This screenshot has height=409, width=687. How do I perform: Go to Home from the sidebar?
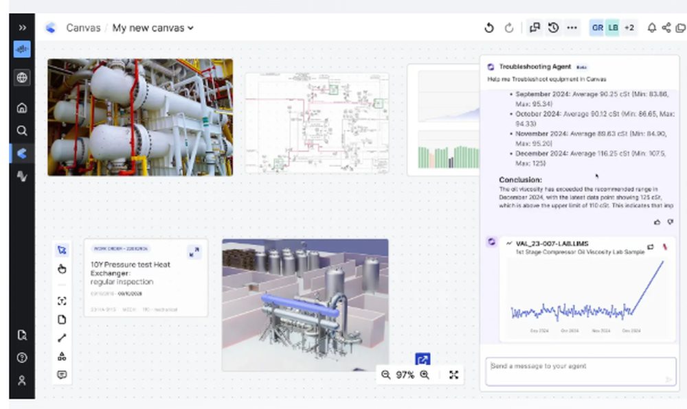pyautogui.click(x=22, y=108)
